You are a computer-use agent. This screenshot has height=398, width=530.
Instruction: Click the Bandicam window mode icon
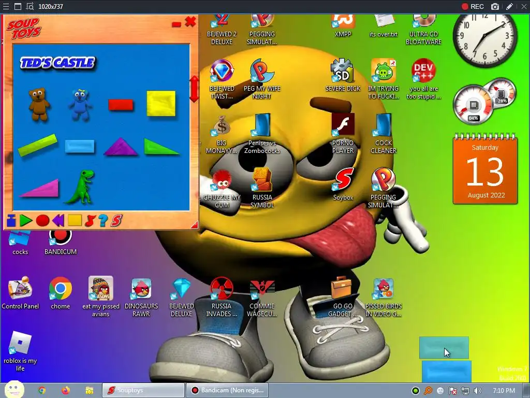coord(18,6)
